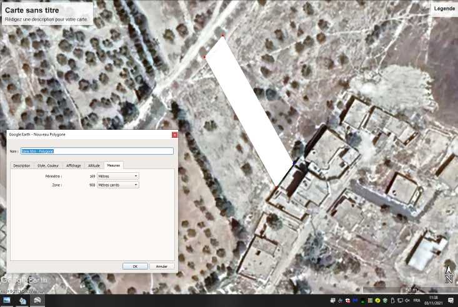The width and height of the screenshot is (458, 307).
Task: Click the clock showing 11:38
Action: [434, 298]
